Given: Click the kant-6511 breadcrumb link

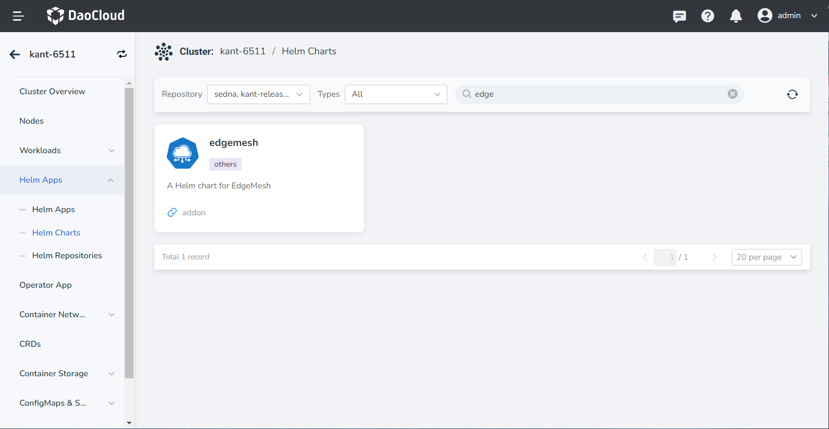Looking at the screenshot, I should (242, 51).
